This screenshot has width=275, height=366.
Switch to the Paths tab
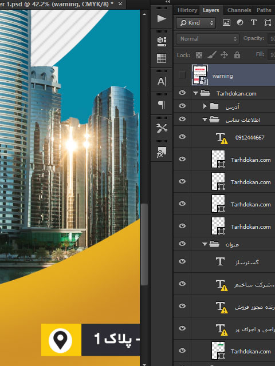[264, 10]
